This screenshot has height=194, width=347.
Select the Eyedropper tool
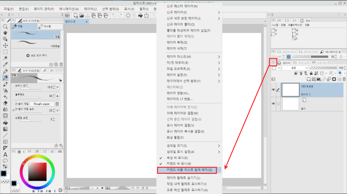point(5,65)
